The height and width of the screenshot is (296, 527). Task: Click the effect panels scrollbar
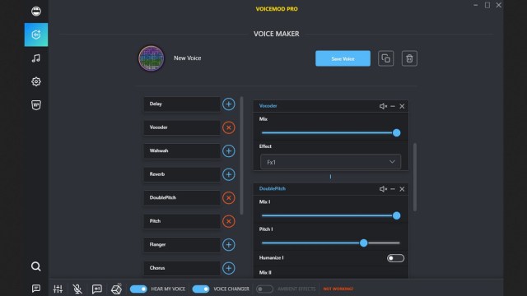[x=415, y=178]
